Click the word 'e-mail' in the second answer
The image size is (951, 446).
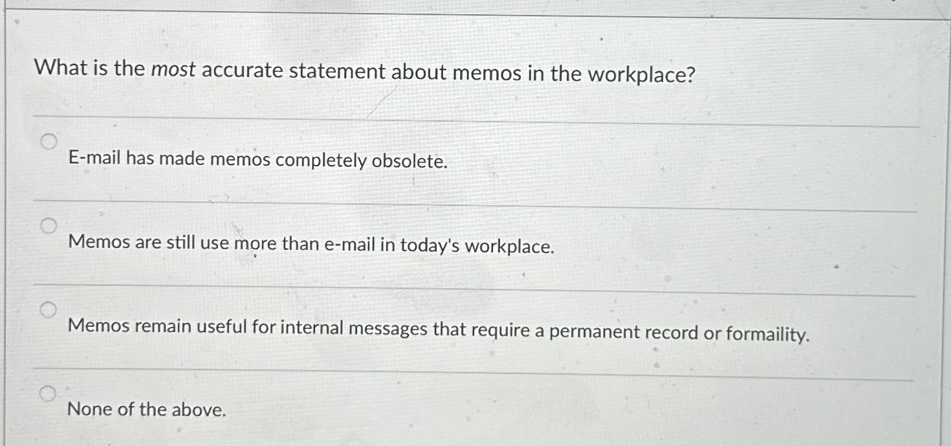click(x=350, y=243)
